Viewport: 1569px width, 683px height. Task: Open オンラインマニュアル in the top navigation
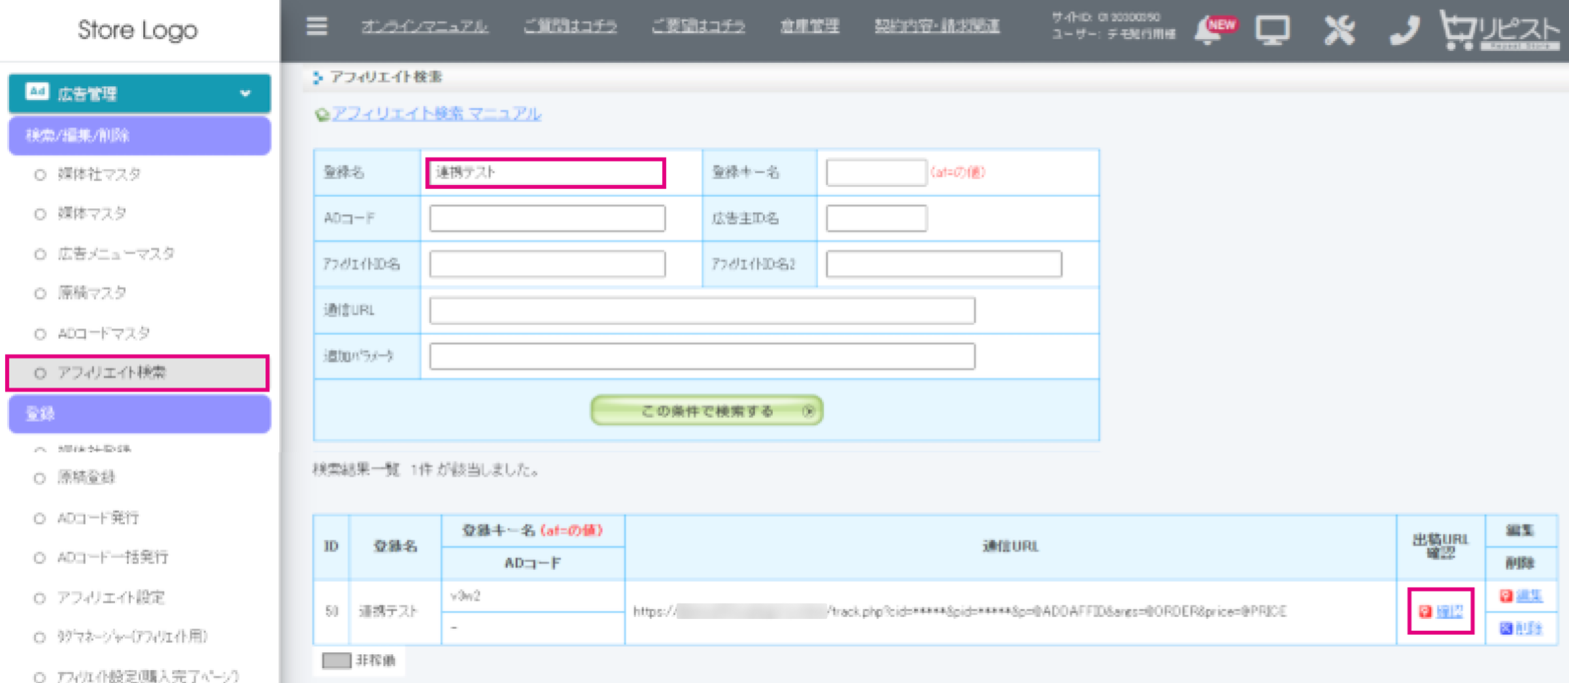point(424,26)
